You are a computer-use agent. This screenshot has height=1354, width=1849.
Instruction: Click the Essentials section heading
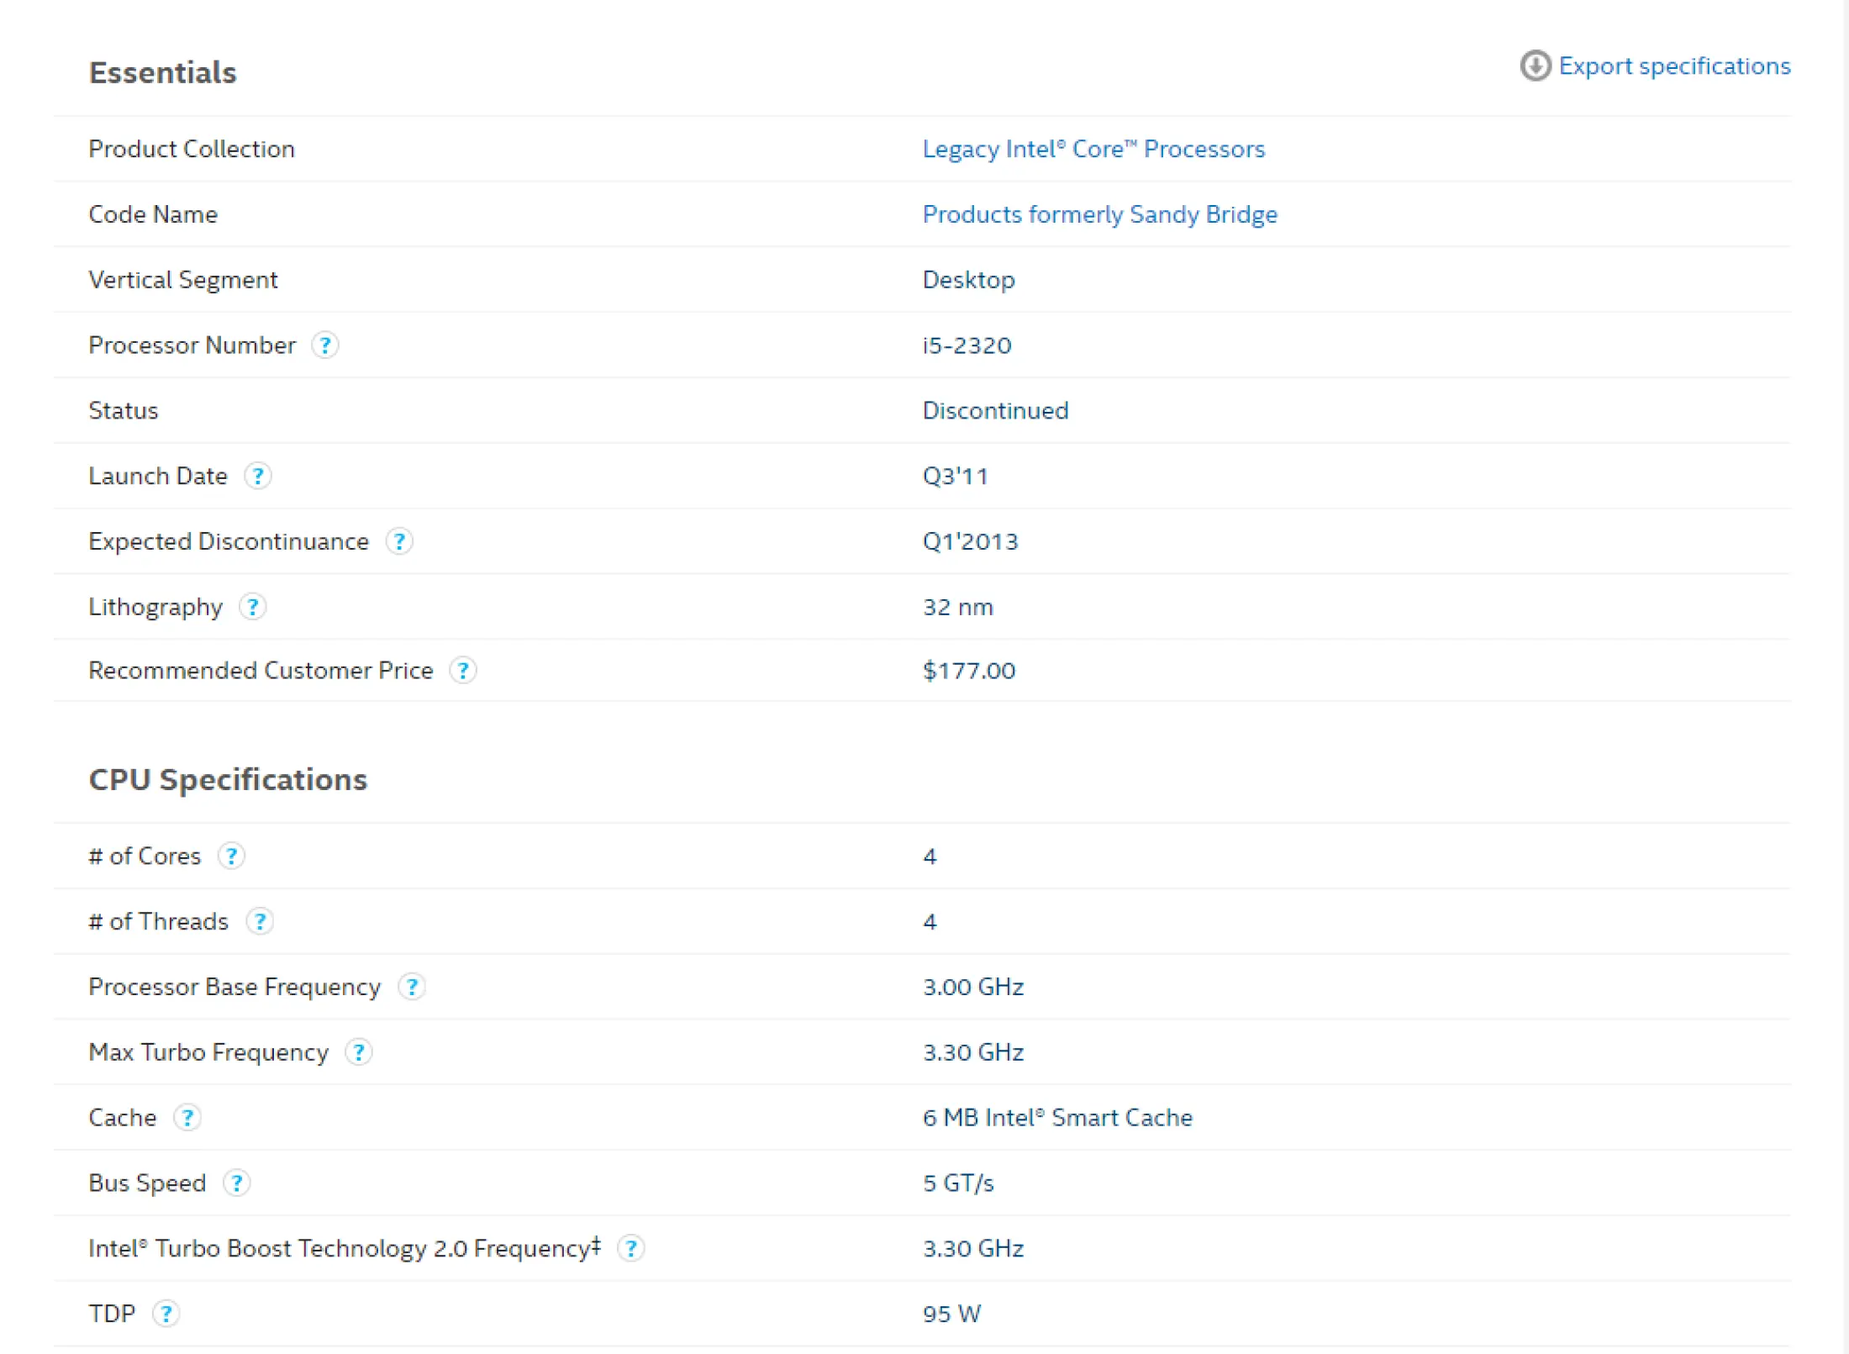point(163,73)
